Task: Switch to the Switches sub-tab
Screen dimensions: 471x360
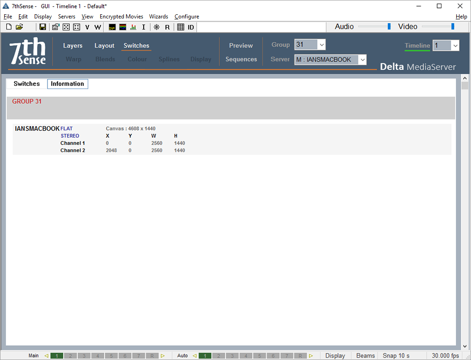Action: click(27, 84)
